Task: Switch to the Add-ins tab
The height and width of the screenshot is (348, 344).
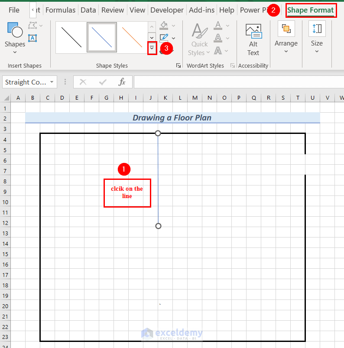Action: 201,10
